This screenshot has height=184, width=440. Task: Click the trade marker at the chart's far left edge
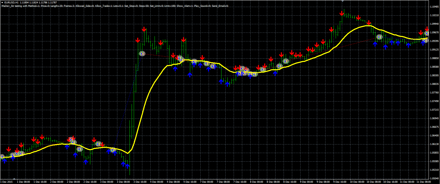point(2,157)
